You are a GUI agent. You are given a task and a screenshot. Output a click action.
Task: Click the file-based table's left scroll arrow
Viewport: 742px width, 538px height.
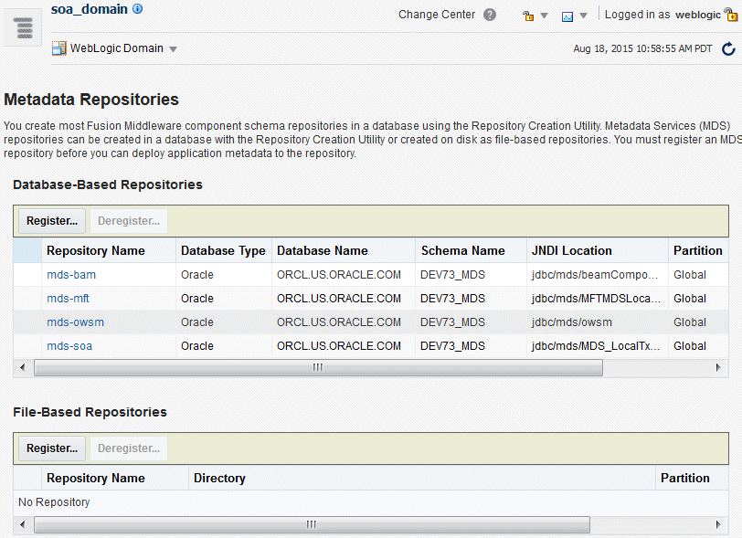22,524
